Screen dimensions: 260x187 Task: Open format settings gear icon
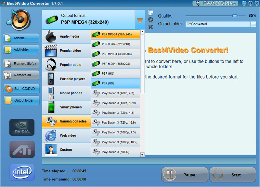coord(150,20)
